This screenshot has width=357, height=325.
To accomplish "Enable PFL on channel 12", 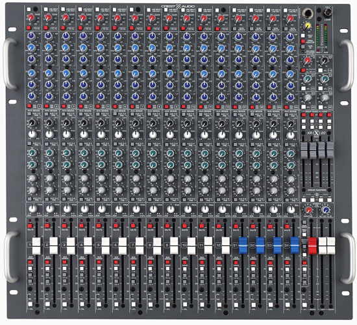I will click(x=219, y=304).
